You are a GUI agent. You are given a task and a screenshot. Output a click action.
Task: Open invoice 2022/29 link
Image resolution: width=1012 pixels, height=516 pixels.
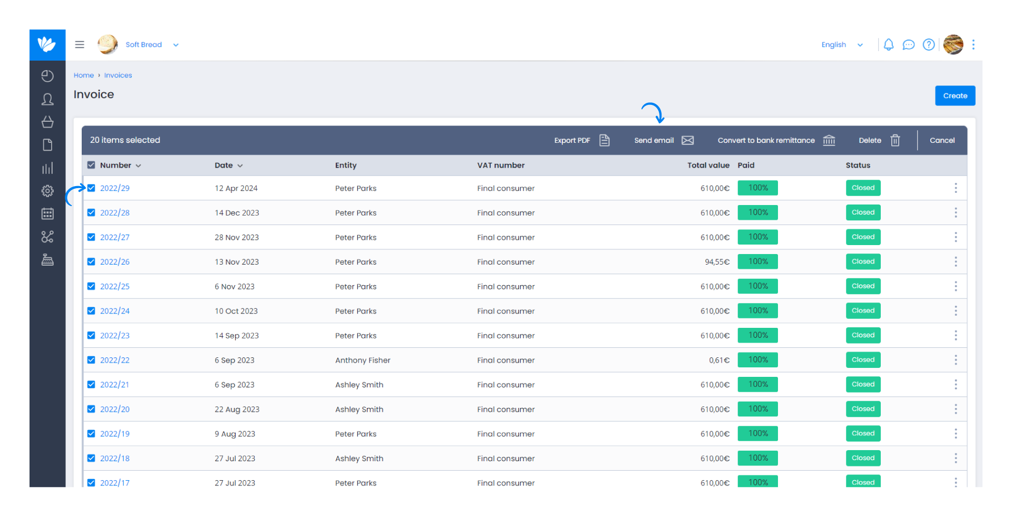tap(115, 188)
